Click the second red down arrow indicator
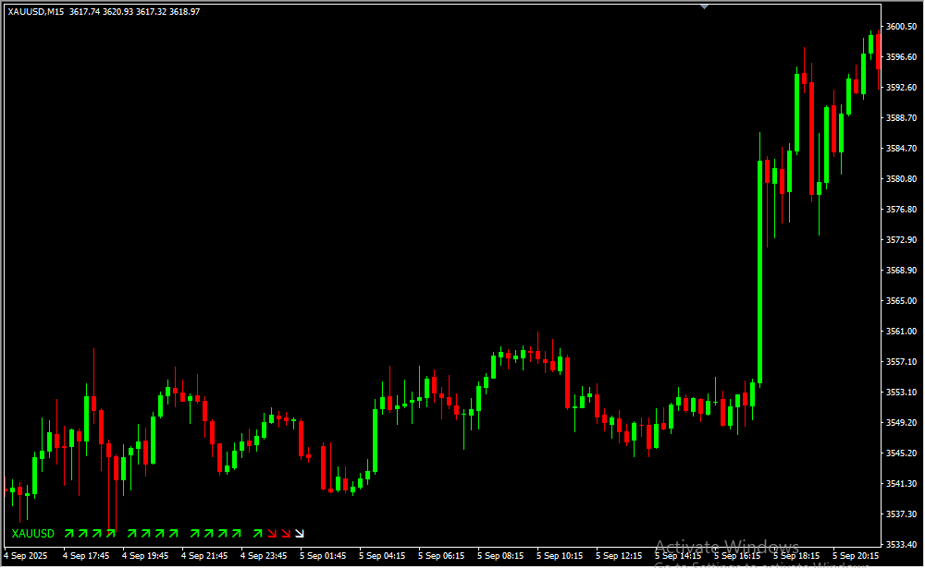The width and height of the screenshot is (925, 568). click(286, 533)
